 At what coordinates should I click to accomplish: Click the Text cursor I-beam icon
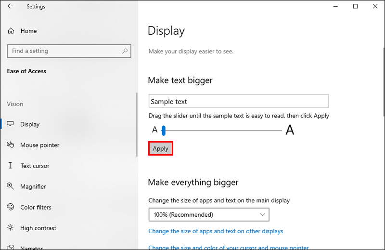[10, 165]
